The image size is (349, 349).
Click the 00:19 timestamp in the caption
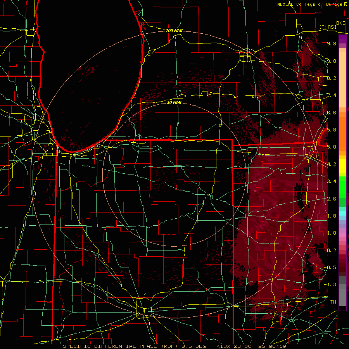(x=278, y=346)
